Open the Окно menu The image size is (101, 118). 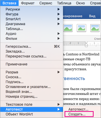click(80, 3)
